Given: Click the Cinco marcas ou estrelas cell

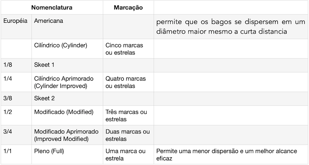Looking at the screenshot, I should [x=124, y=49].
